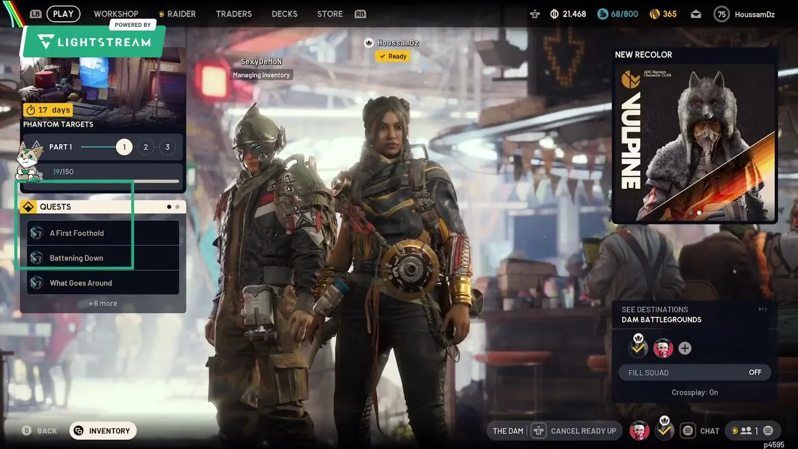Select Phantom Targets part 3
The image size is (798, 449).
[167, 147]
